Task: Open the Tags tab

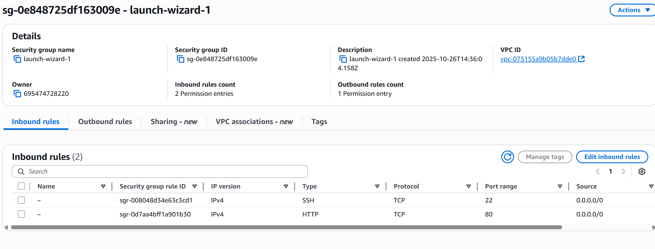Action: pos(319,122)
